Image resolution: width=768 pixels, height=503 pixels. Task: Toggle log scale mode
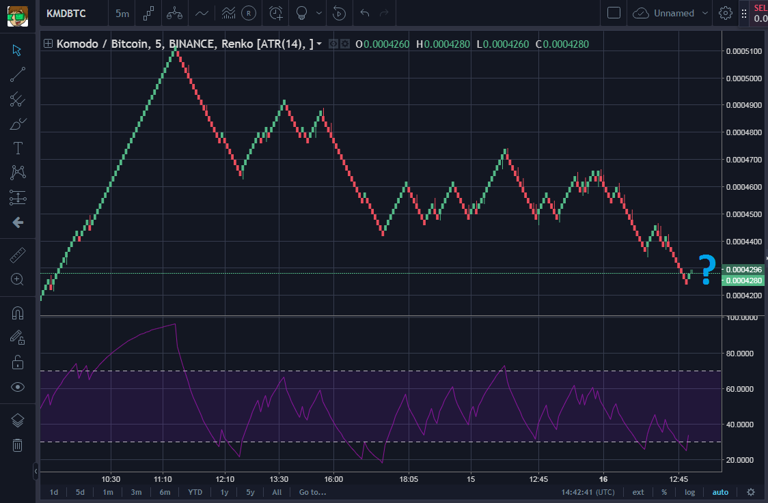click(689, 492)
